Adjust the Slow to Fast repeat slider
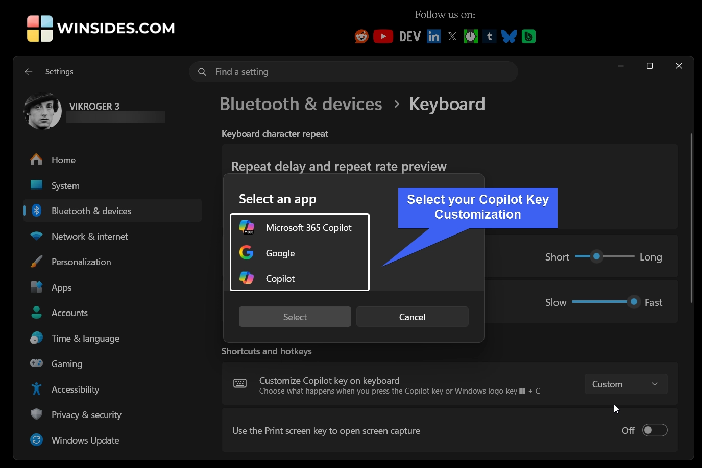The image size is (702, 468). [634, 301]
